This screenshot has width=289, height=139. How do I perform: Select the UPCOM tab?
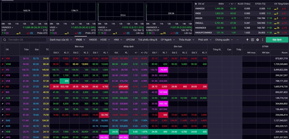pyautogui.click(x=131, y=39)
